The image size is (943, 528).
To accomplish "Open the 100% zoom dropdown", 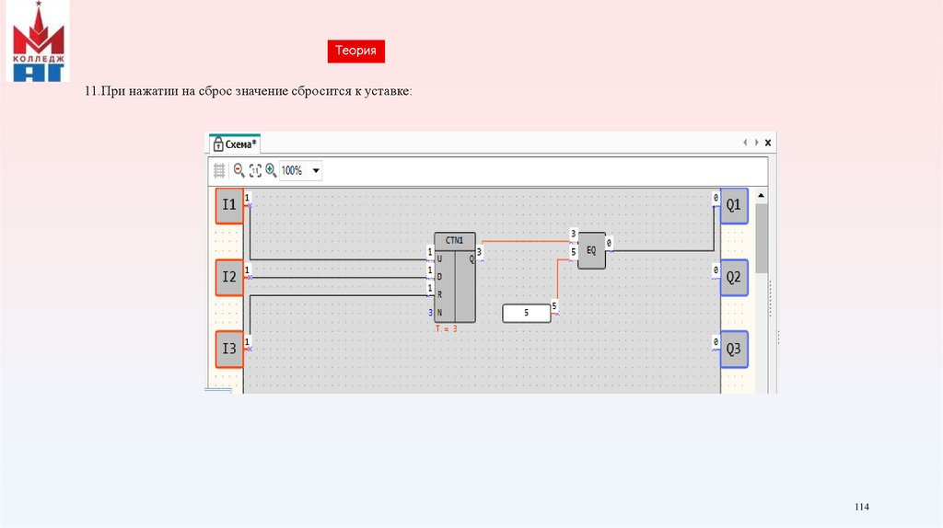I will coord(316,171).
